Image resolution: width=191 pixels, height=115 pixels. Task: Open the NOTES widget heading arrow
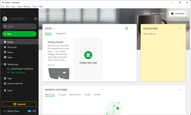tap(54, 29)
